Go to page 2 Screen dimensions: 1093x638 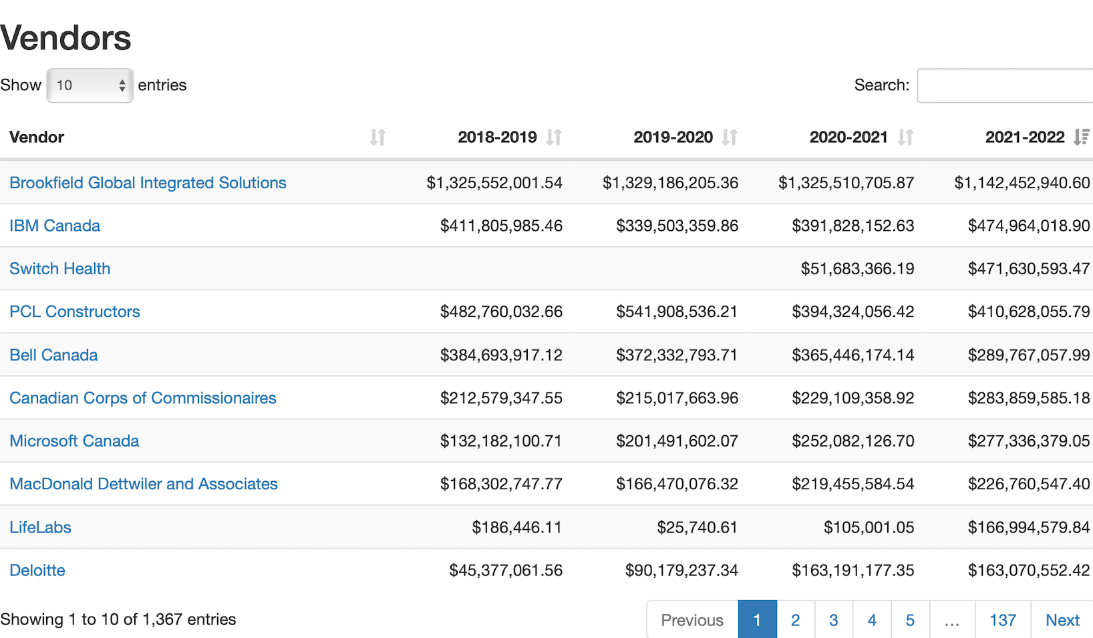796,620
